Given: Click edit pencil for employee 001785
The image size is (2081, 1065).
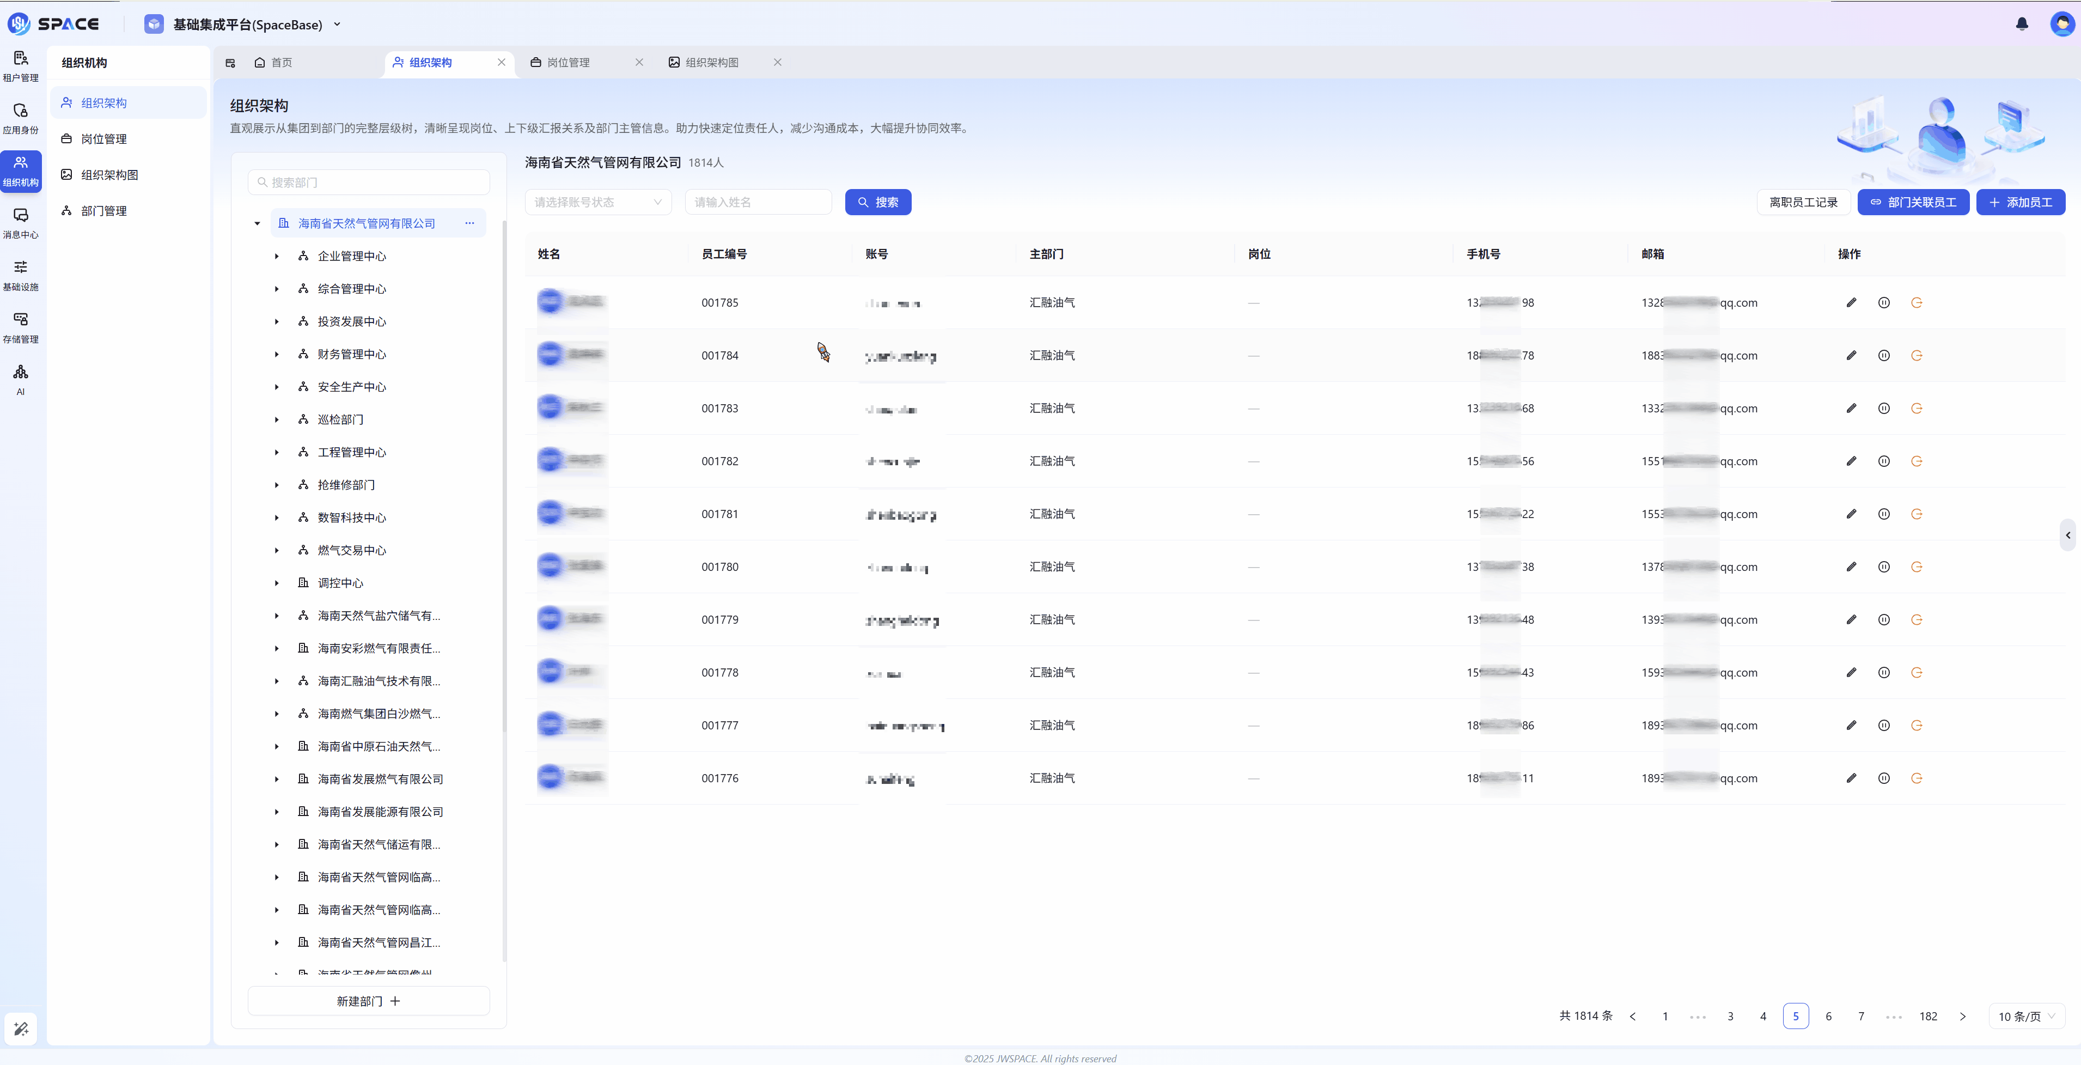Looking at the screenshot, I should click(x=1851, y=303).
